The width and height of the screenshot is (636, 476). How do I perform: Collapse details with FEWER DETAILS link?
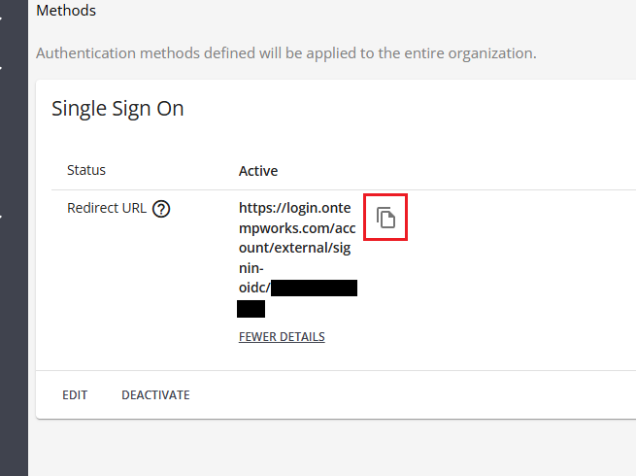(282, 337)
